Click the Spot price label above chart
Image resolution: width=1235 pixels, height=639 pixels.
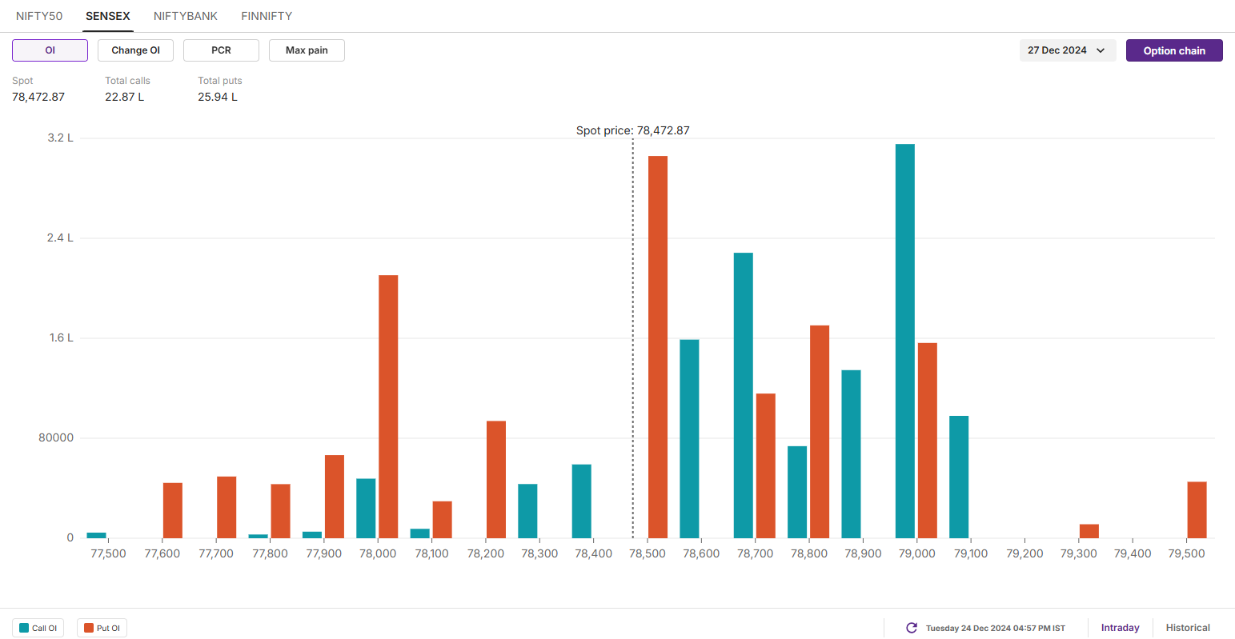(632, 130)
